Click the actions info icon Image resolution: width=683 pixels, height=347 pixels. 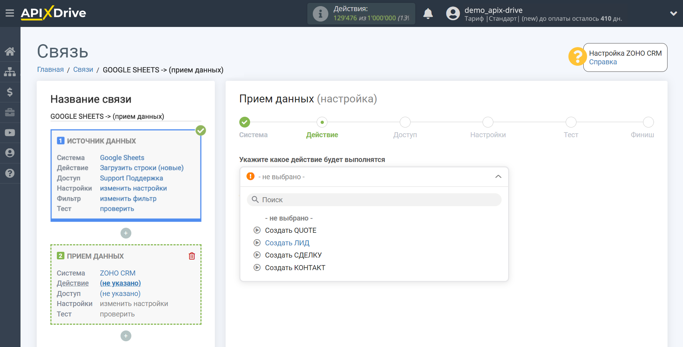click(320, 14)
